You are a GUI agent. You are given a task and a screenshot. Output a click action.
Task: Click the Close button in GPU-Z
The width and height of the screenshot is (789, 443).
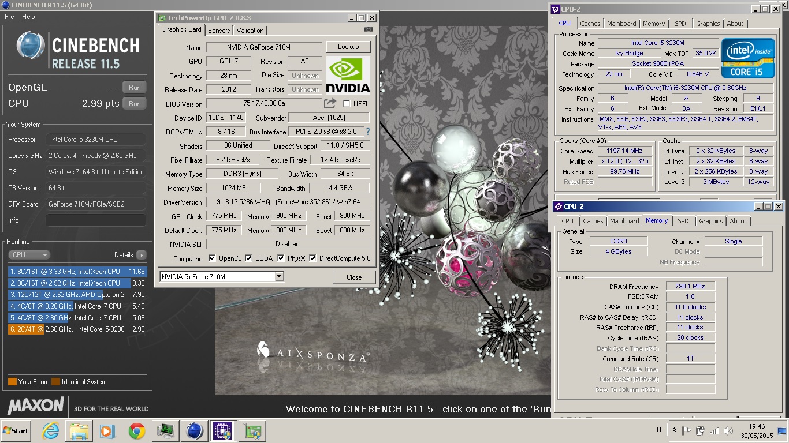[x=354, y=277]
